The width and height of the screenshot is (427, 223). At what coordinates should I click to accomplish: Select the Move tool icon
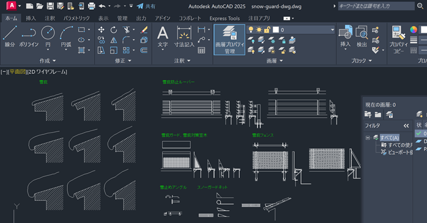point(102,30)
